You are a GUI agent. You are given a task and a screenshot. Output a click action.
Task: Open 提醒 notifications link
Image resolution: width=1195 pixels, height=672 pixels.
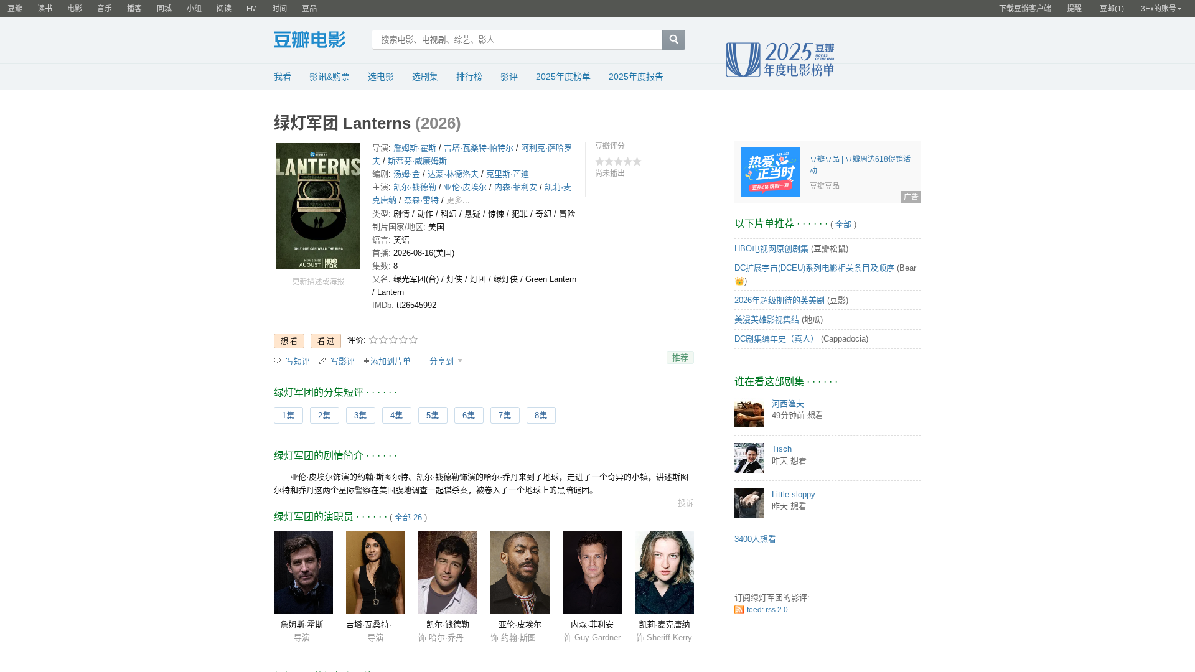pos(1074,9)
